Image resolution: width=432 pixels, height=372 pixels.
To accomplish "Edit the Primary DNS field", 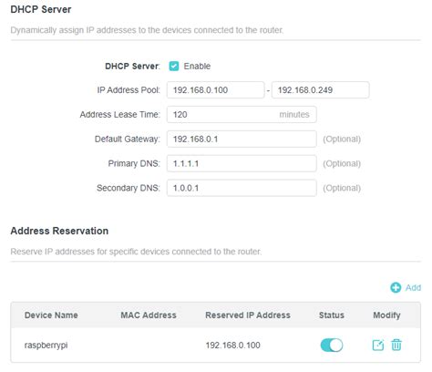I will tap(242, 163).
